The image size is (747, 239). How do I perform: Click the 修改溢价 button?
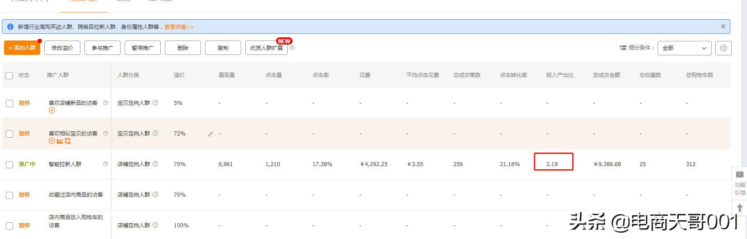click(x=62, y=48)
